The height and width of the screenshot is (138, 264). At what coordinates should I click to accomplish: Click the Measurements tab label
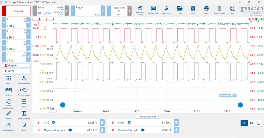pos(148,116)
